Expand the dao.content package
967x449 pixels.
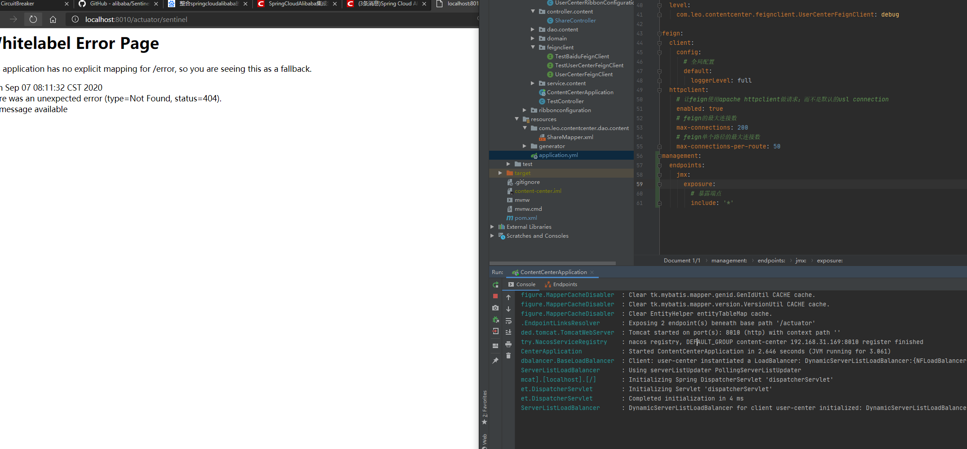tap(533, 29)
